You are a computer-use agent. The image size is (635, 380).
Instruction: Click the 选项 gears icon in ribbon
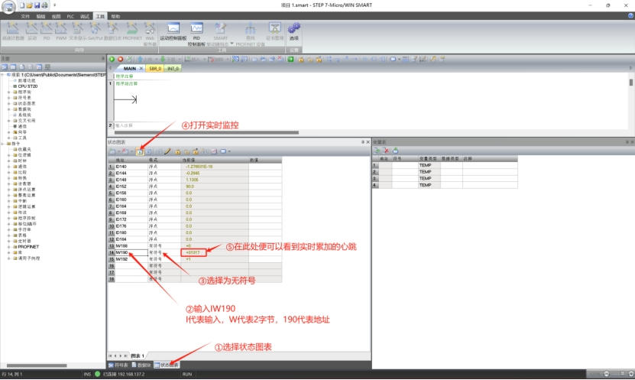294,31
